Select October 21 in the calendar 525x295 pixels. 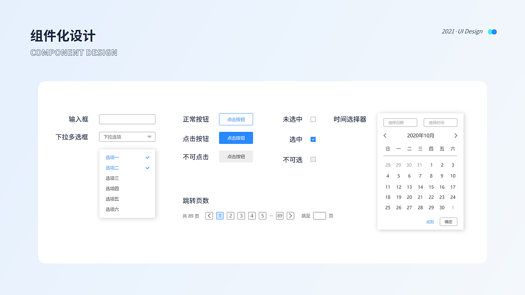(x=420, y=197)
